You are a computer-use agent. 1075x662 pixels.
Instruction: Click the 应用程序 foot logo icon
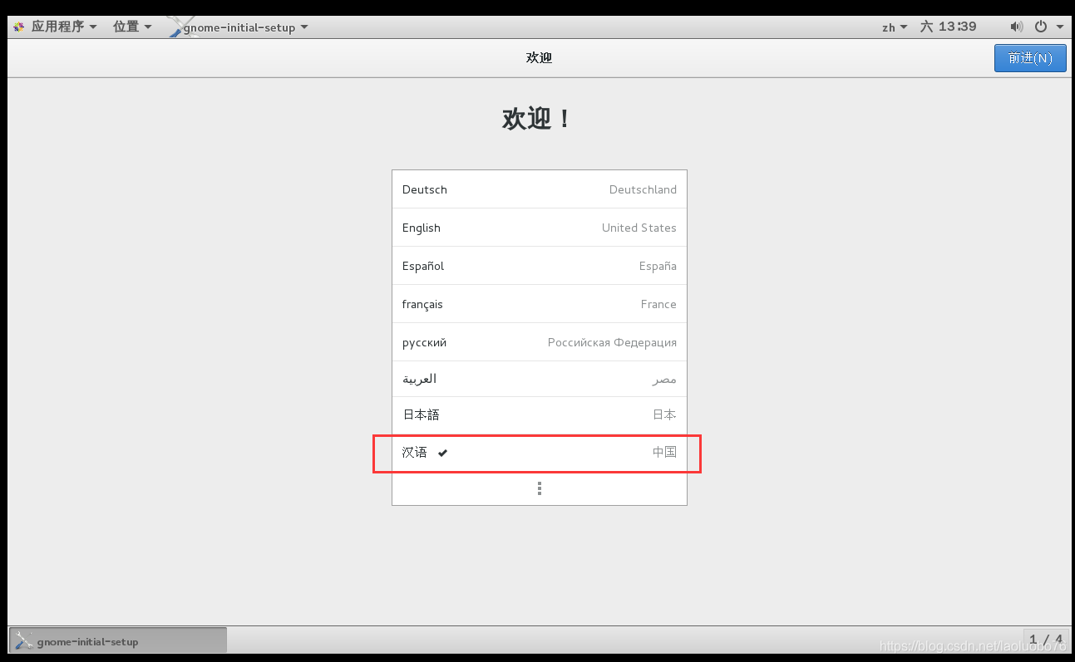(x=19, y=27)
